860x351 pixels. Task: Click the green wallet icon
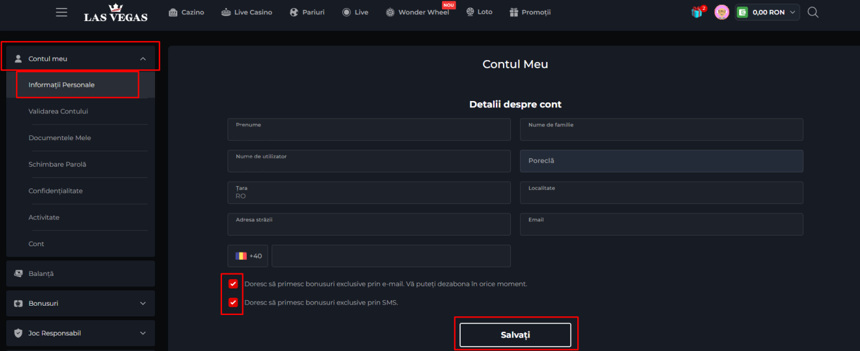(742, 12)
